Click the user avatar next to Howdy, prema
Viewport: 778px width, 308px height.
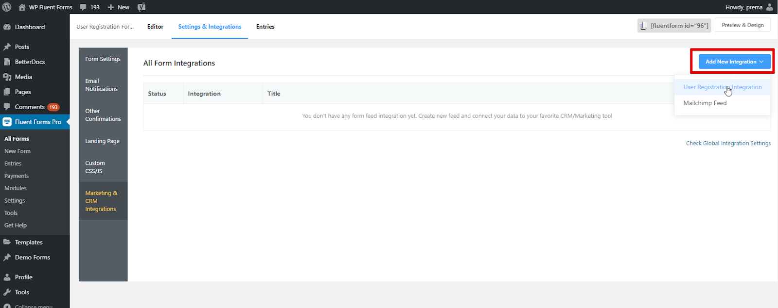(769, 7)
